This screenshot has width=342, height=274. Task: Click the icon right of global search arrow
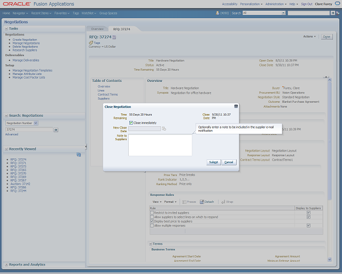(338, 13)
